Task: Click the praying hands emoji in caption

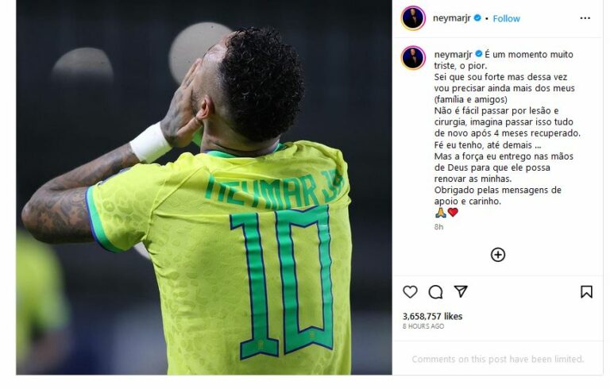Action: click(440, 213)
